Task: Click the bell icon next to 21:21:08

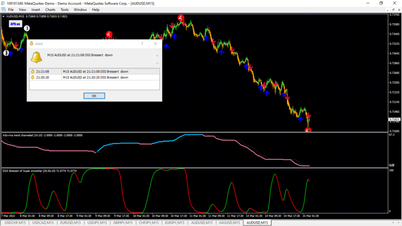Action: (33, 71)
